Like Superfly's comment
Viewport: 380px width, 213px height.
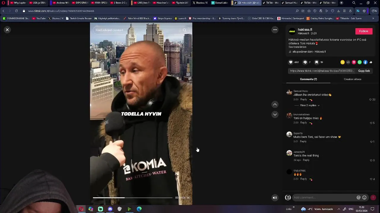371,142
